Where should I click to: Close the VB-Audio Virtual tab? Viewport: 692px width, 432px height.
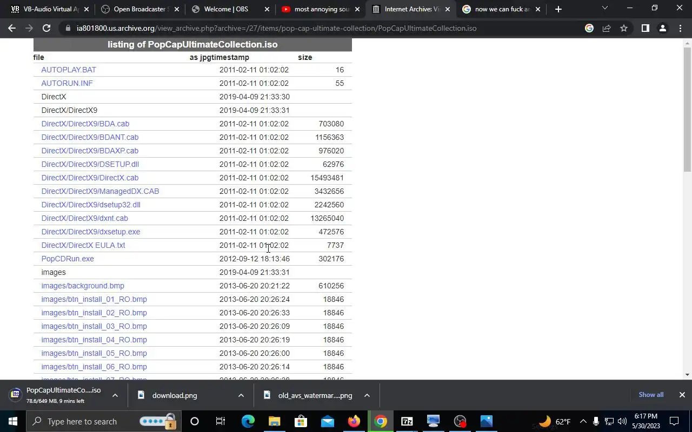pos(86,9)
